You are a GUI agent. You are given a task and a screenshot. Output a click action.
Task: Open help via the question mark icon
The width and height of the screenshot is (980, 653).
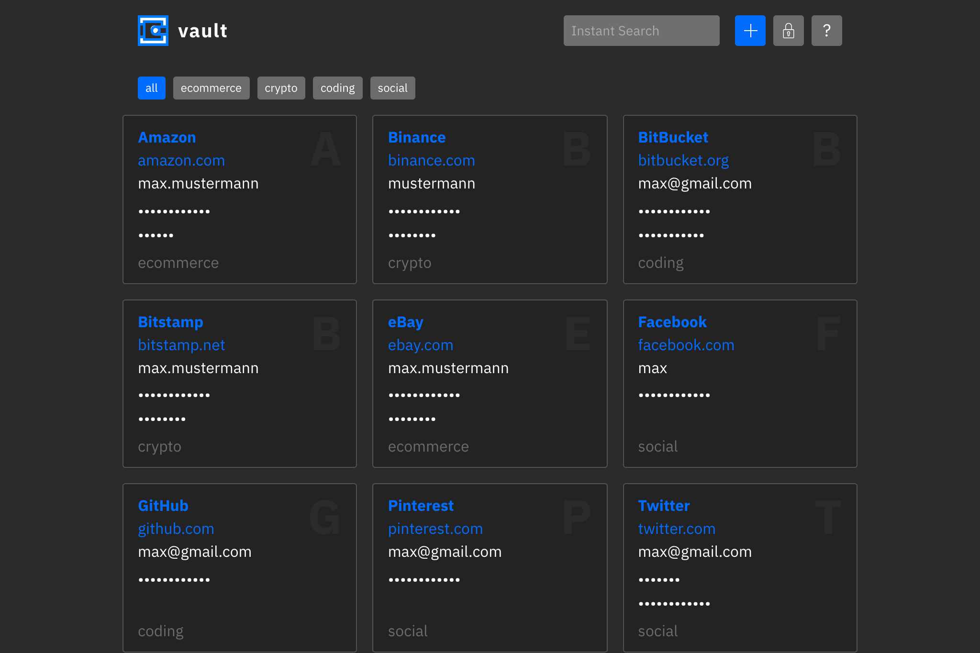[826, 31]
